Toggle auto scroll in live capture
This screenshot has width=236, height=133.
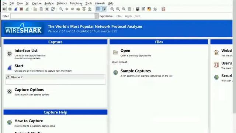coord(104,9)
